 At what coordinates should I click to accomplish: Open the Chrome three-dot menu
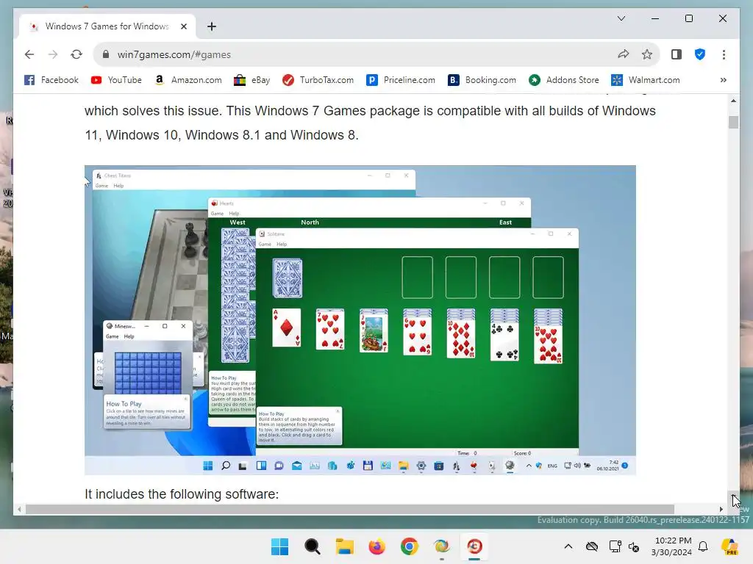724,54
